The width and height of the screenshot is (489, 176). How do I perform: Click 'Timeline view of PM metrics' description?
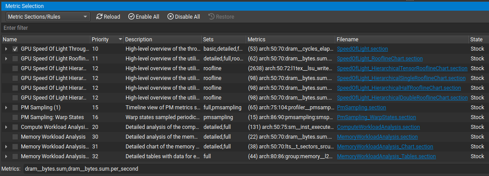(x=163, y=108)
